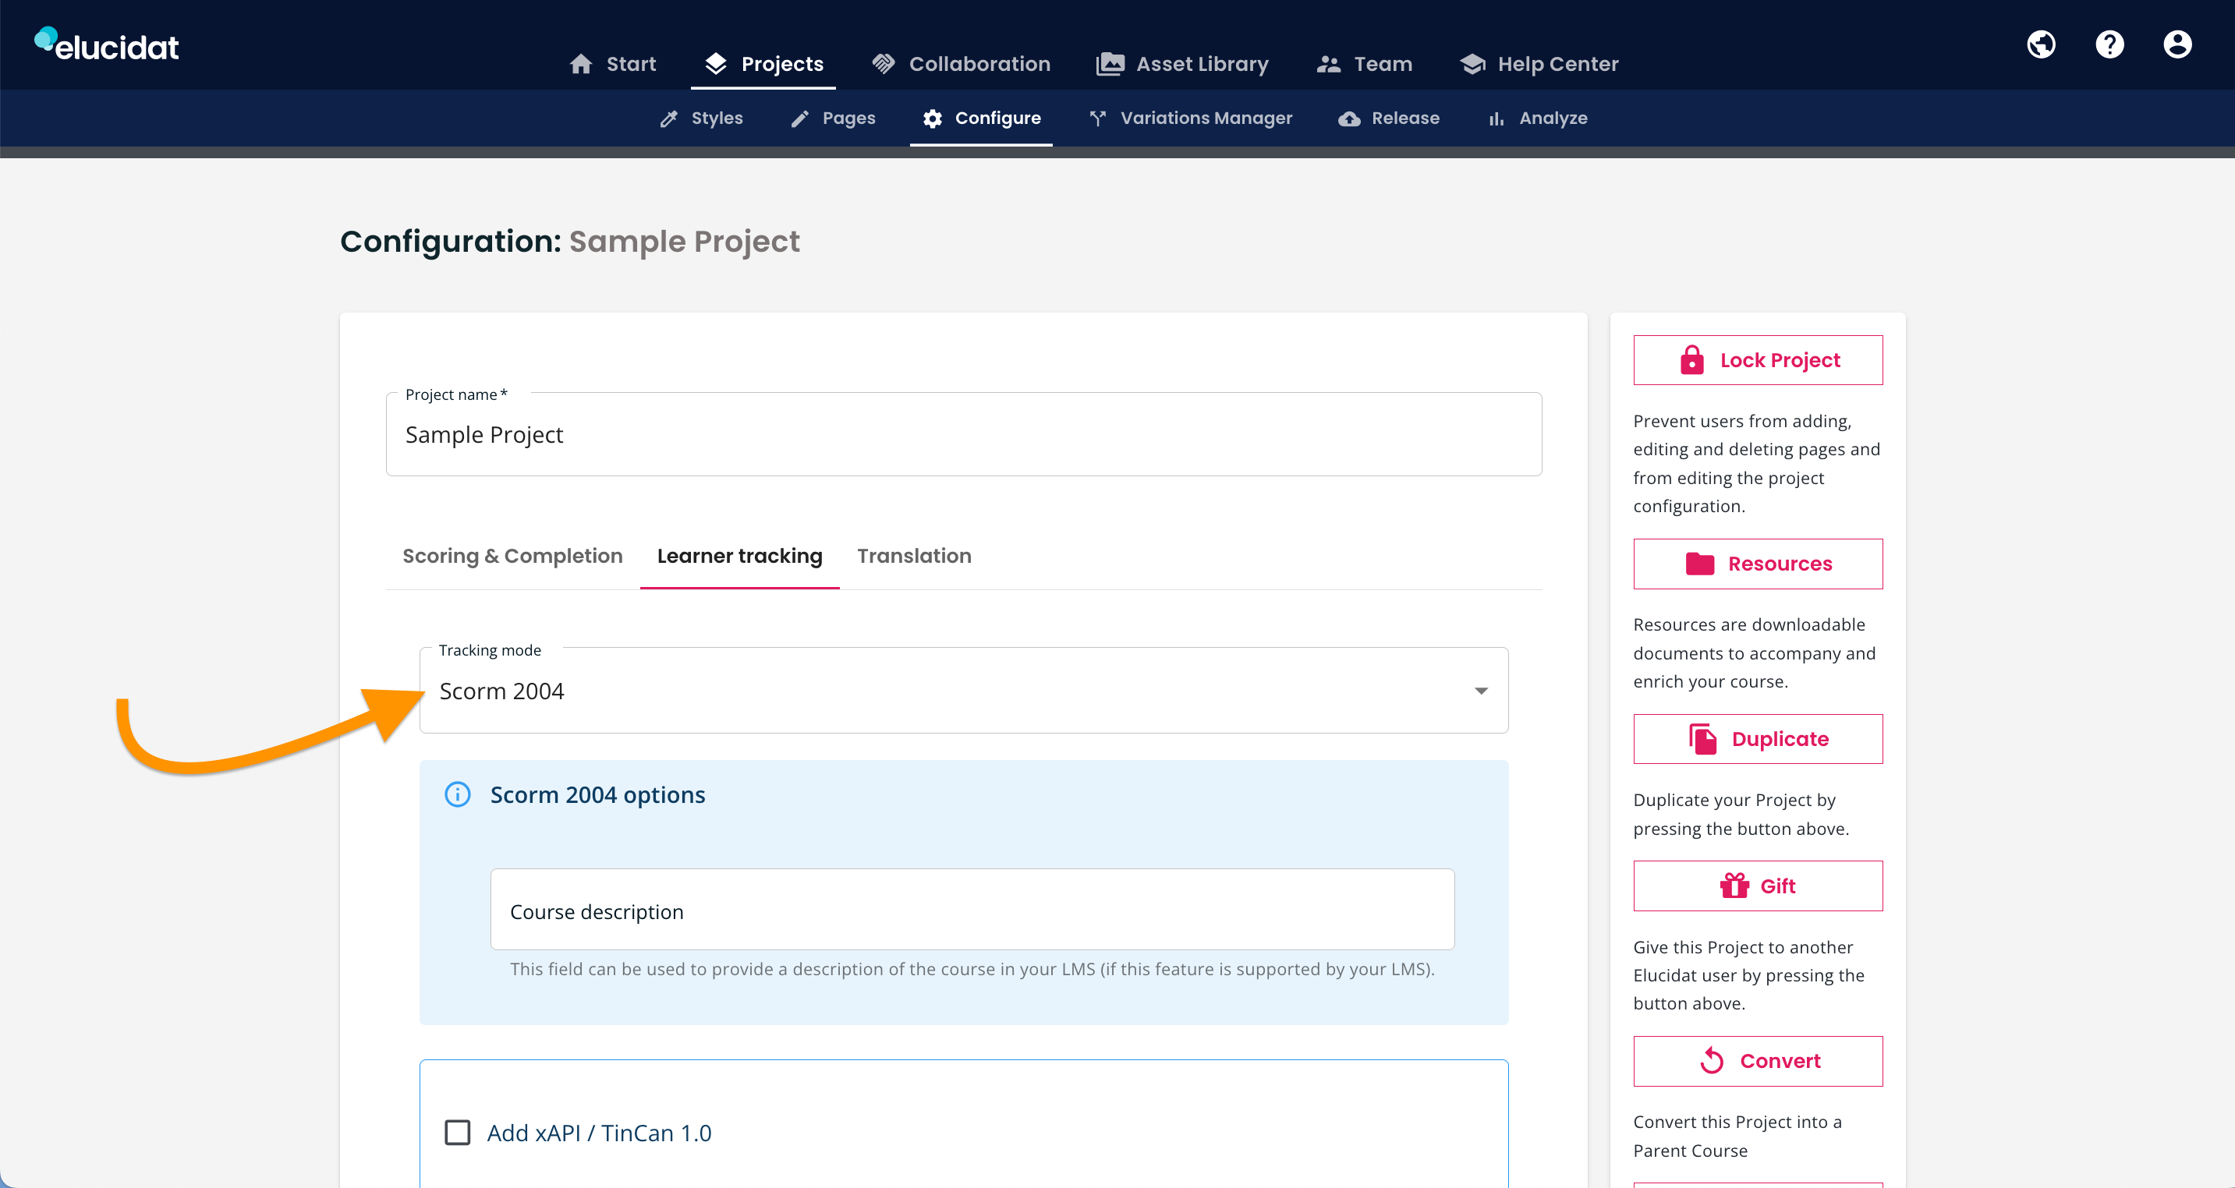Open the user account icon

coord(2177,44)
